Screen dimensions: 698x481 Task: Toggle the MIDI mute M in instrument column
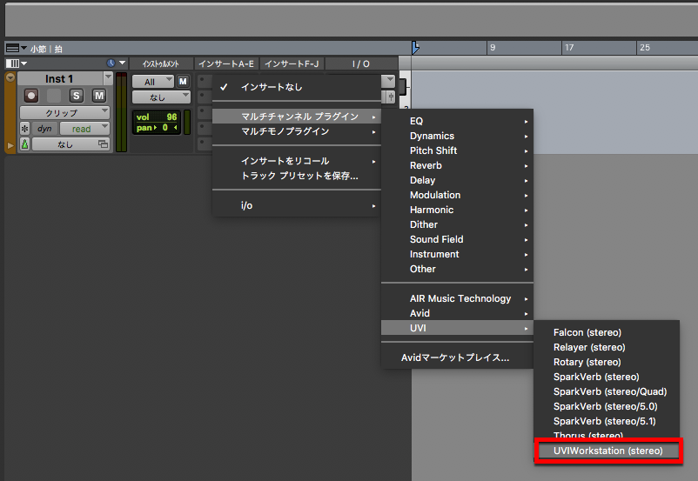pos(183,82)
